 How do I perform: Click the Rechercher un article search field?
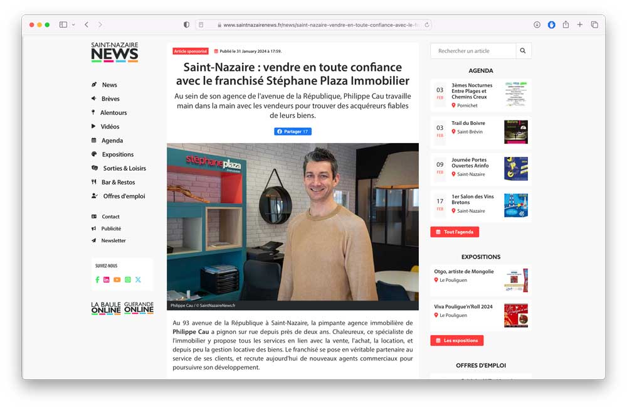pos(473,51)
